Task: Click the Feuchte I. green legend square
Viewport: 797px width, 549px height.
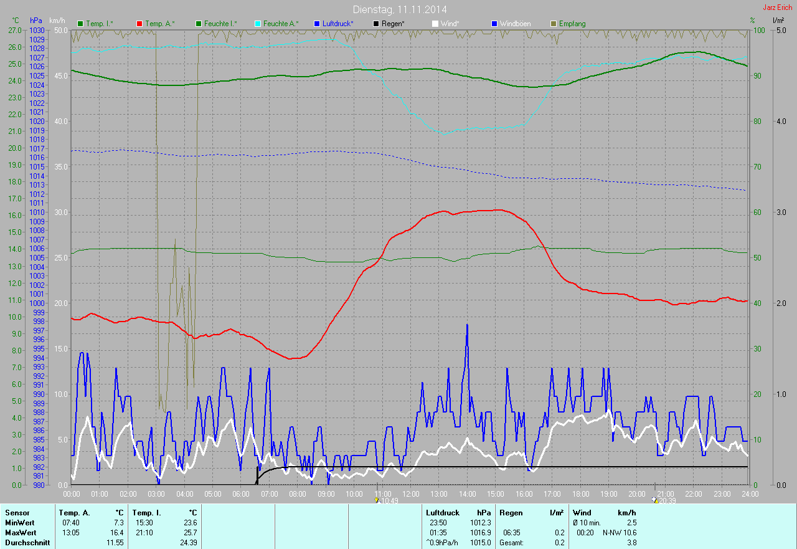Action: pyautogui.click(x=199, y=24)
